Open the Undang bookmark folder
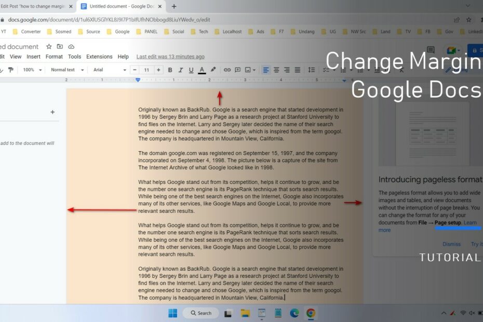This screenshot has width=483, height=322. pos(302,32)
